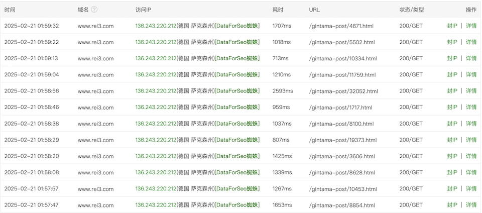Select URL /gintama-post/11759.html
This screenshot has width=482, height=213.
(342, 75)
